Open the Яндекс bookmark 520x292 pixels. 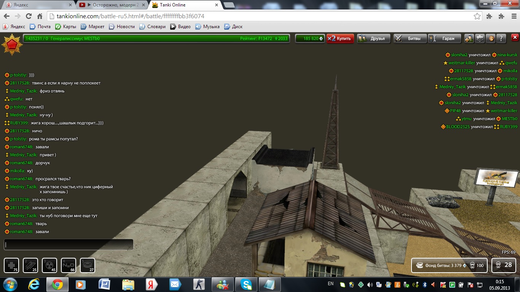[14, 27]
